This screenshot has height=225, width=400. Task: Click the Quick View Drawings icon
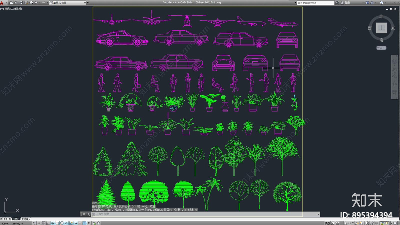pos(337,223)
